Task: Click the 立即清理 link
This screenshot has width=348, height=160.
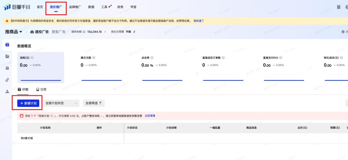Action: (150, 116)
